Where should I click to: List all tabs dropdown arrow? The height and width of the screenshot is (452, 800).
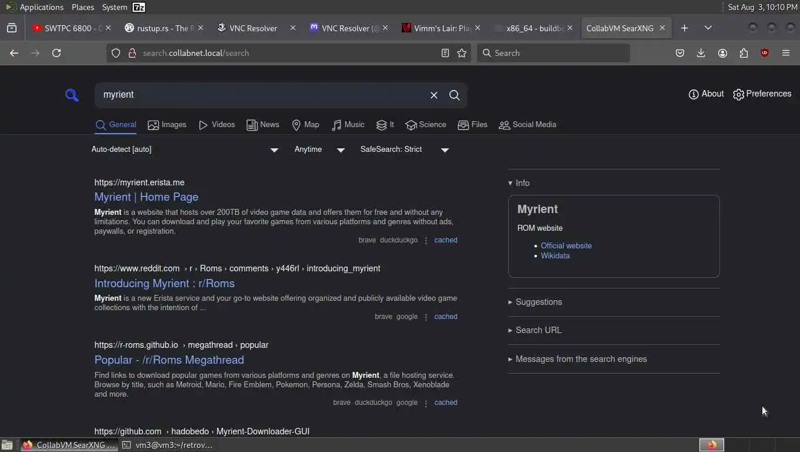pyautogui.click(x=708, y=28)
